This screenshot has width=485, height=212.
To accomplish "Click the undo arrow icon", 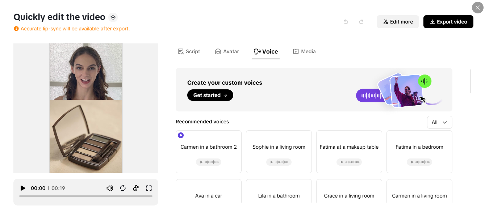I will [x=346, y=22].
